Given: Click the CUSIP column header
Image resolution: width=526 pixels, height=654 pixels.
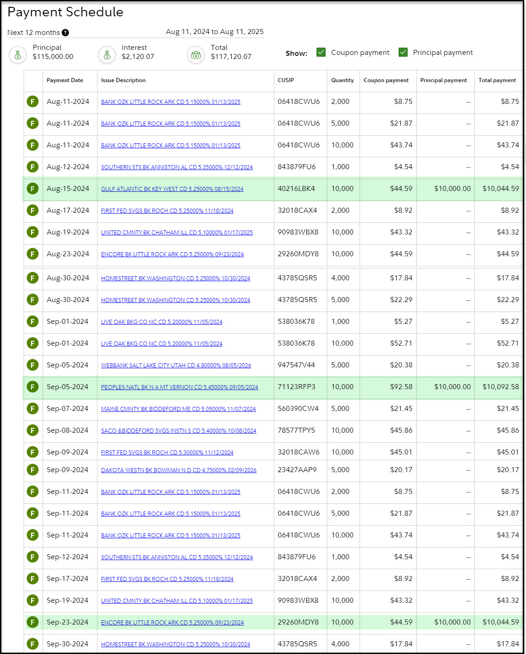Looking at the screenshot, I should (286, 80).
